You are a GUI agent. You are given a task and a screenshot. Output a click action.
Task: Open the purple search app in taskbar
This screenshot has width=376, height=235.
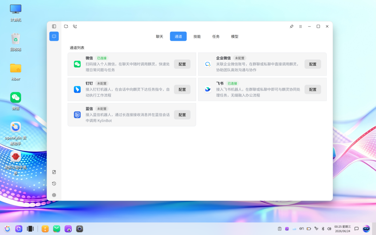(19, 229)
